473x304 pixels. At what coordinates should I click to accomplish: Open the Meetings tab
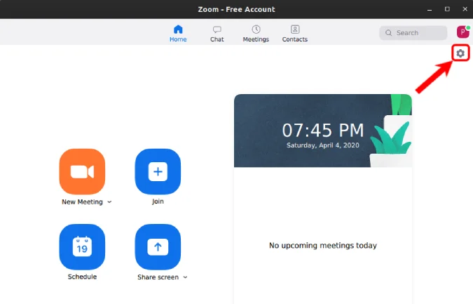pyautogui.click(x=256, y=34)
